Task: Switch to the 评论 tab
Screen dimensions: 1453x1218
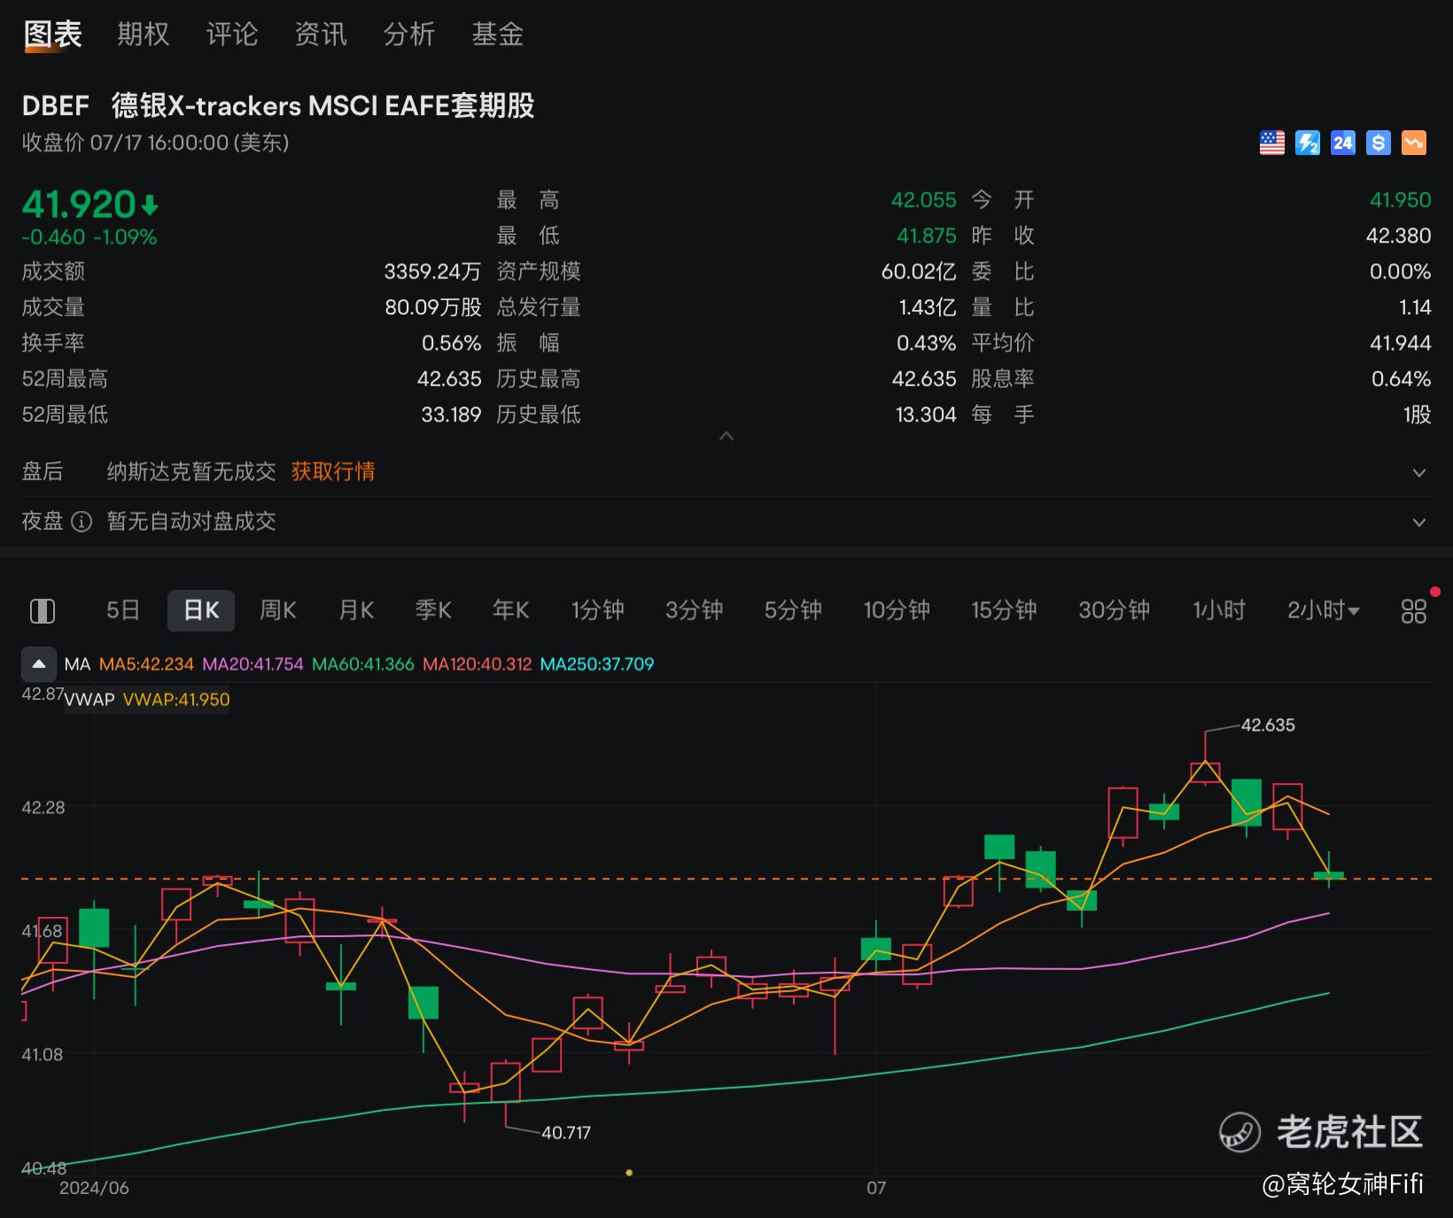Action: (231, 35)
